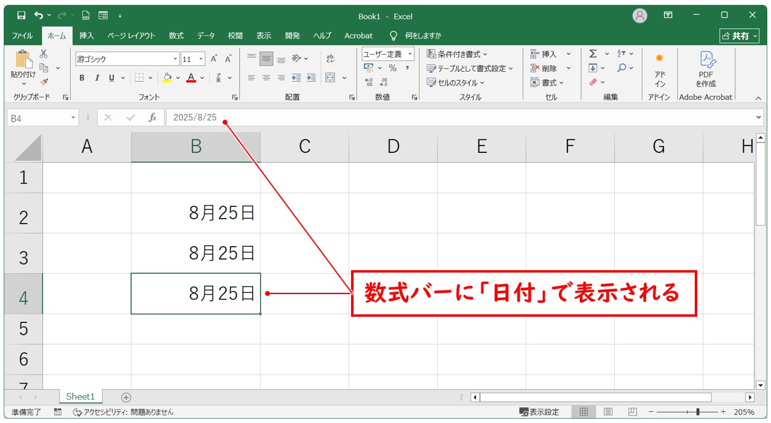Select the Format Painter brush icon

[44, 81]
